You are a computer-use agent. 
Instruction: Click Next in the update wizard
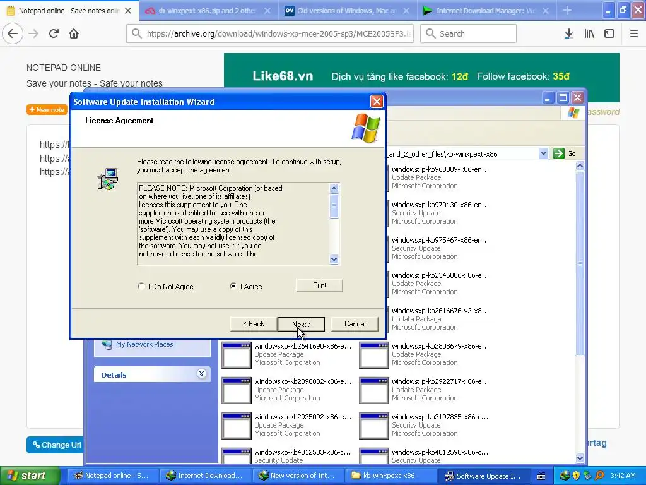301,324
